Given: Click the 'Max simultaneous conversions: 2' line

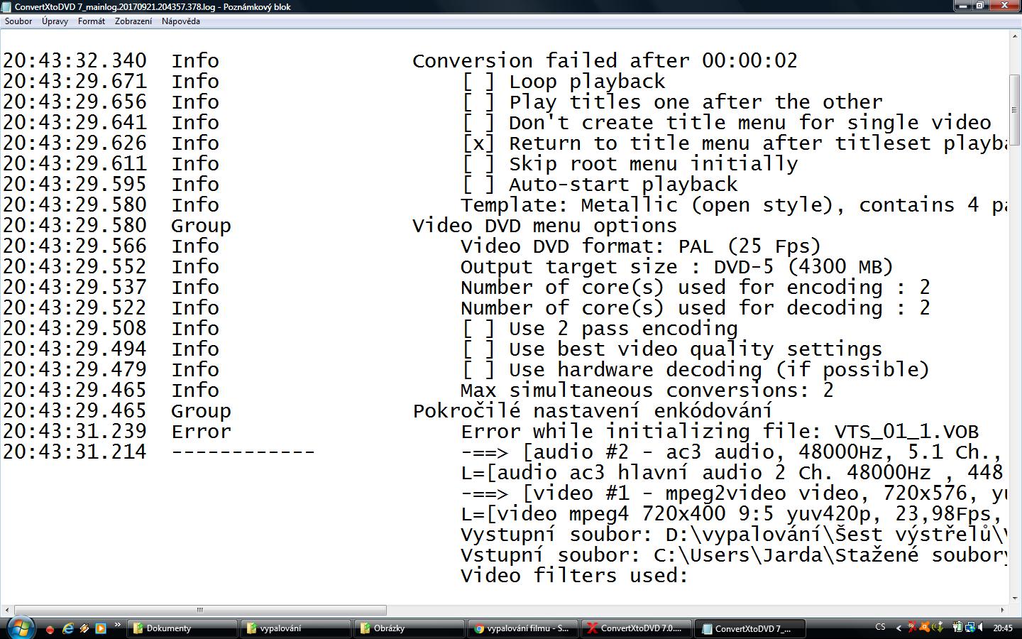Looking at the screenshot, I should pyautogui.click(x=647, y=390).
